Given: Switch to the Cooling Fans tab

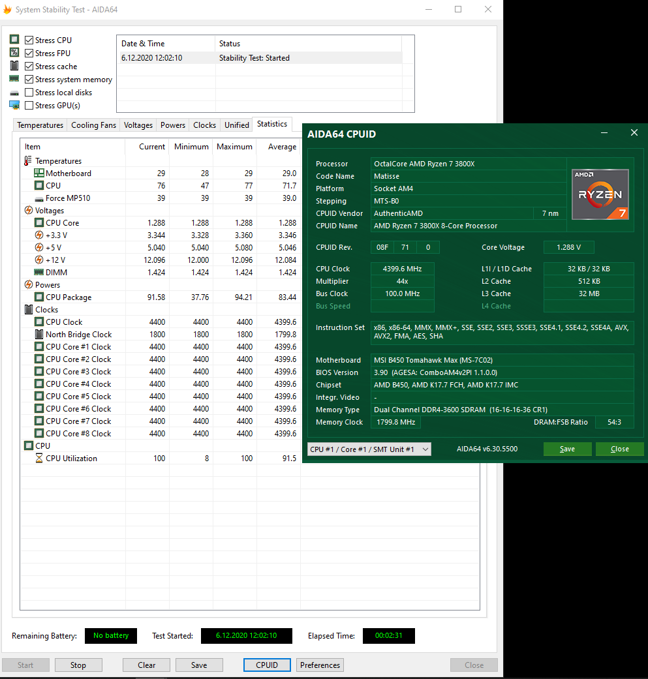Looking at the screenshot, I should coord(93,125).
